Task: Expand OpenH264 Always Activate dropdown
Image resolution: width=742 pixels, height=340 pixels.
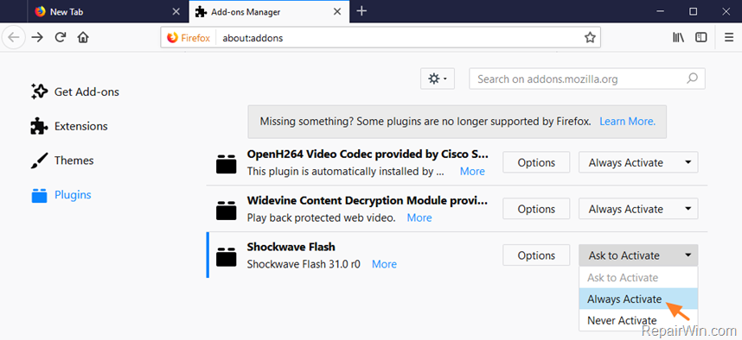Action: coord(638,162)
